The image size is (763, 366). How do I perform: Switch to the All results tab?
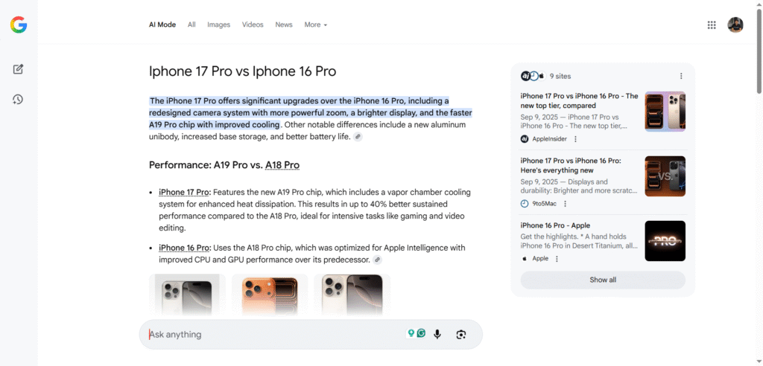pos(191,25)
